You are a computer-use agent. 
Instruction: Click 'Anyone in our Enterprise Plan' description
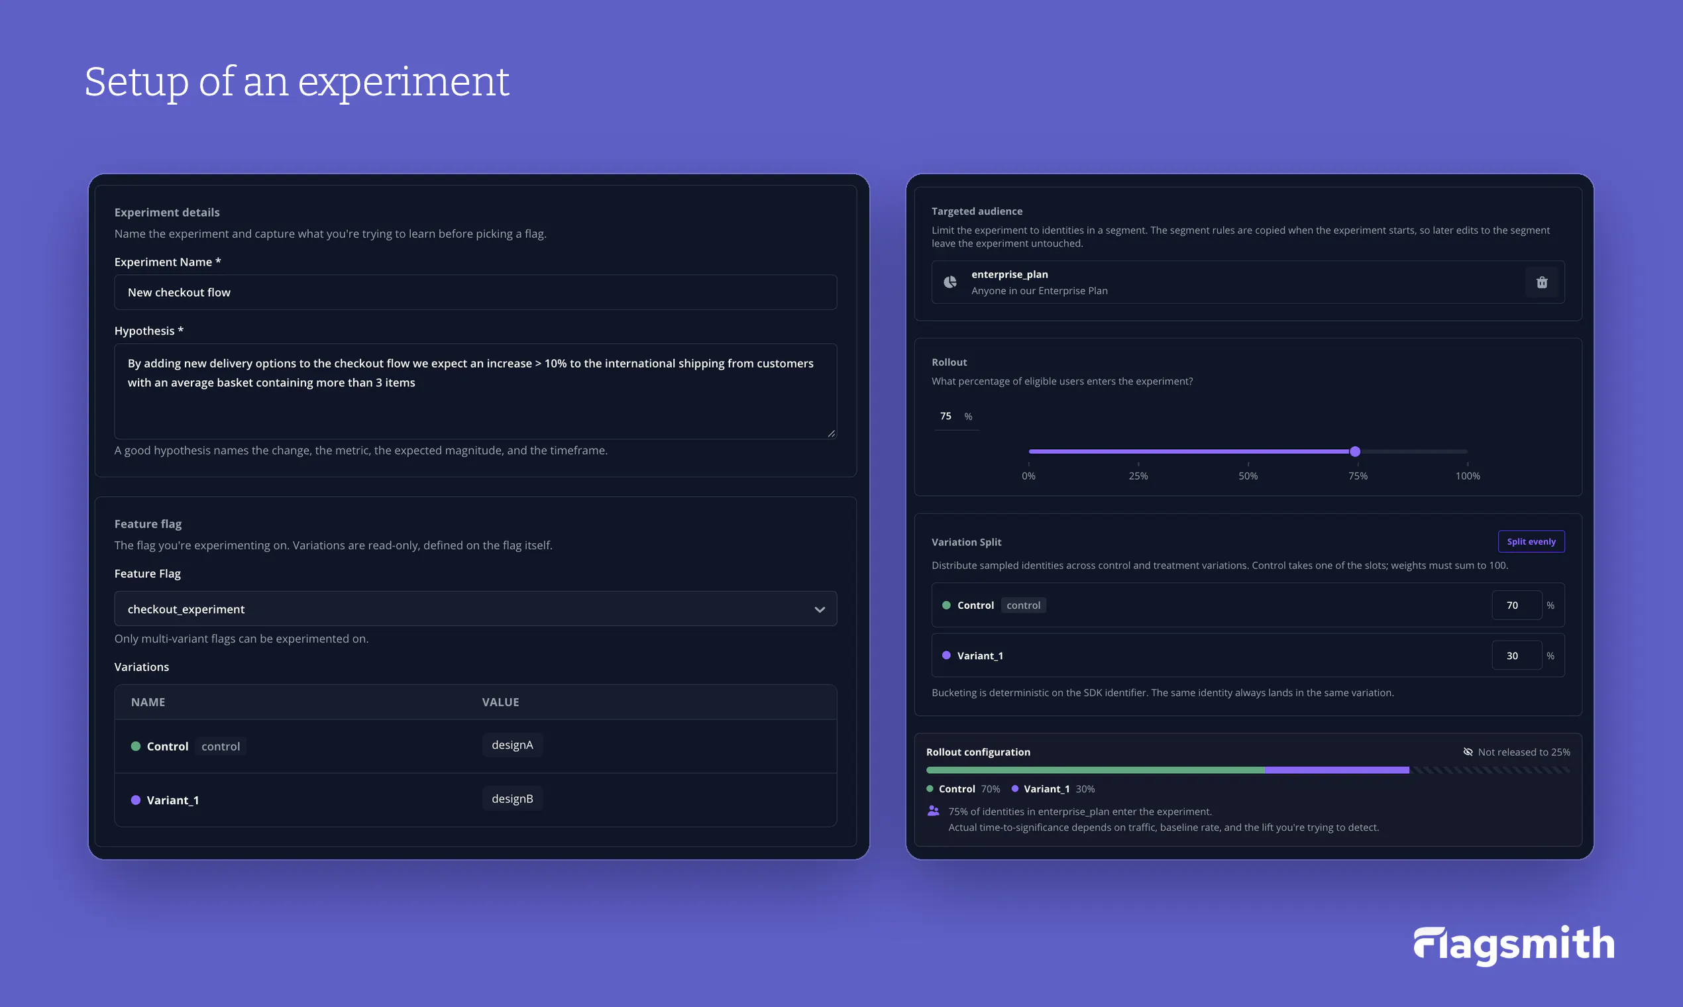click(1039, 290)
